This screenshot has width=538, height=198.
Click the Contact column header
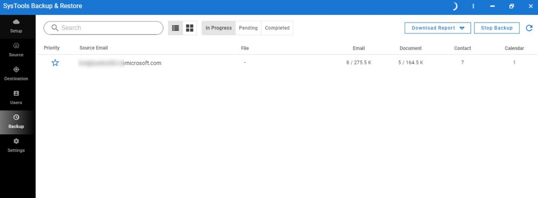(x=463, y=48)
